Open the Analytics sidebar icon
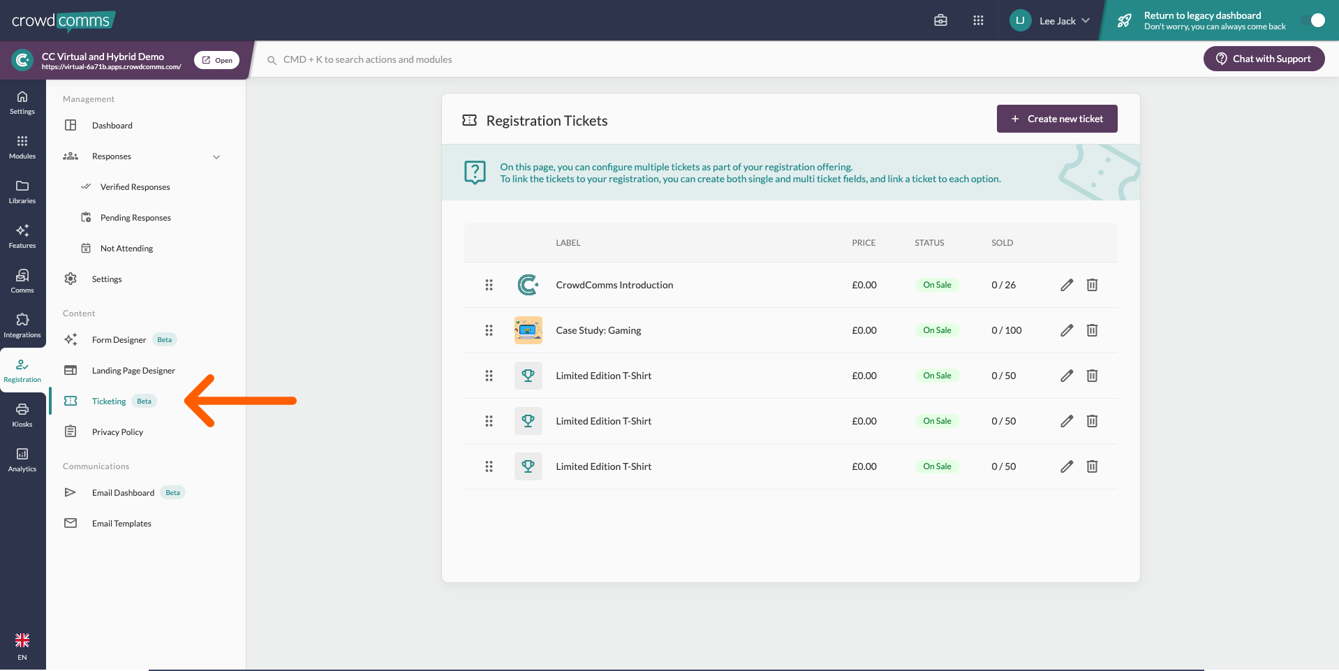The image size is (1339, 671). click(x=22, y=459)
